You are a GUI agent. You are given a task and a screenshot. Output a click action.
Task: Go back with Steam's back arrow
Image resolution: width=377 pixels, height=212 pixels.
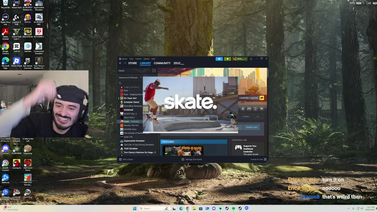click(120, 63)
